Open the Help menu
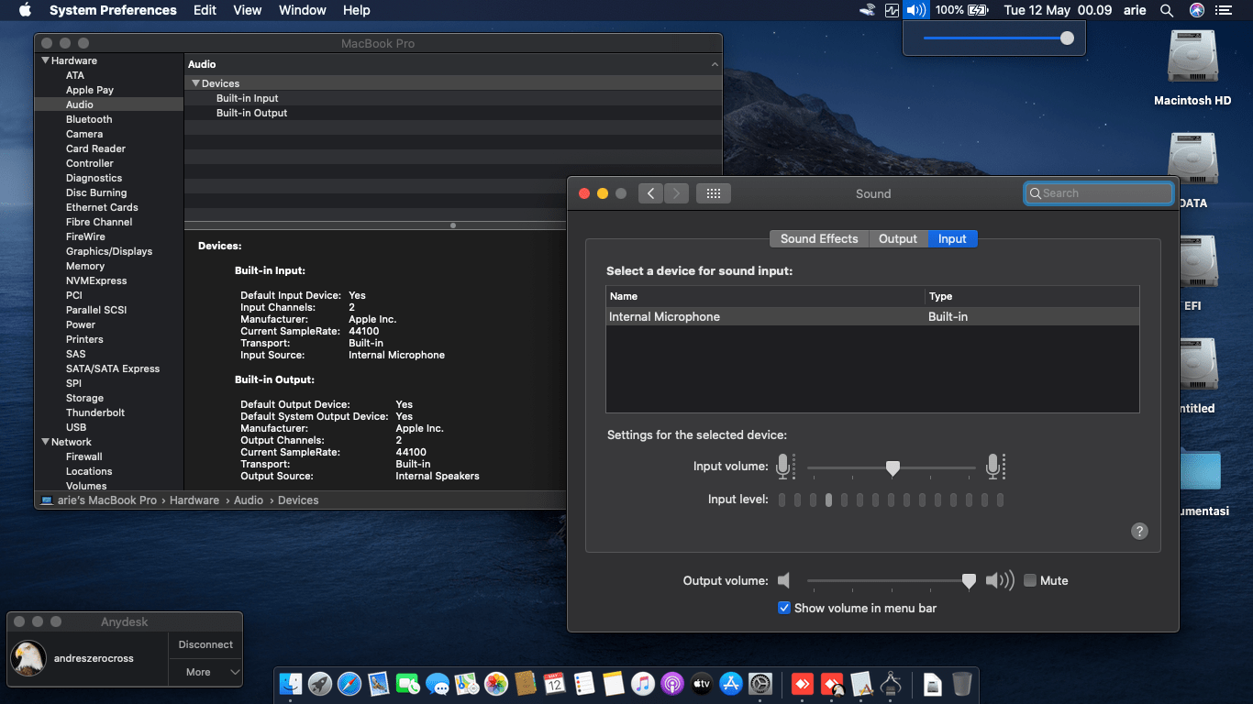 (357, 10)
